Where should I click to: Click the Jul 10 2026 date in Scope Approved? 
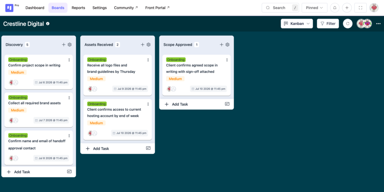208,89
